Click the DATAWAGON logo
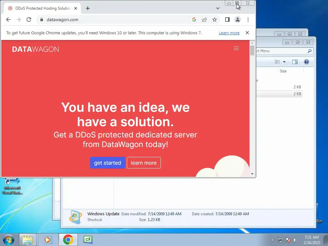The image size is (328, 246). pos(36,49)
